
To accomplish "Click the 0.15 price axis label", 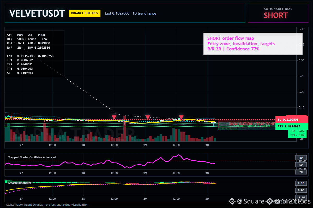I will click(x=302, y=107).
